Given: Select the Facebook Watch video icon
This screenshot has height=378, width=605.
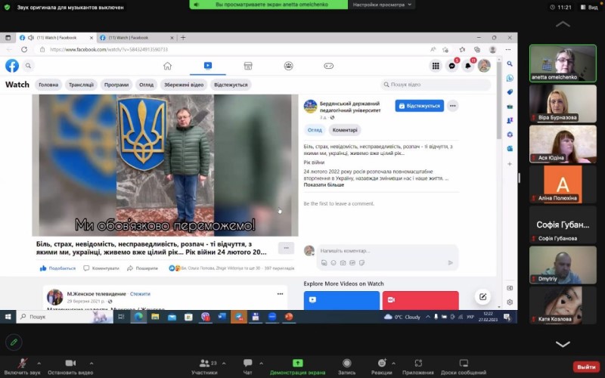Looking at the screenshot, I should coord(207,66).
